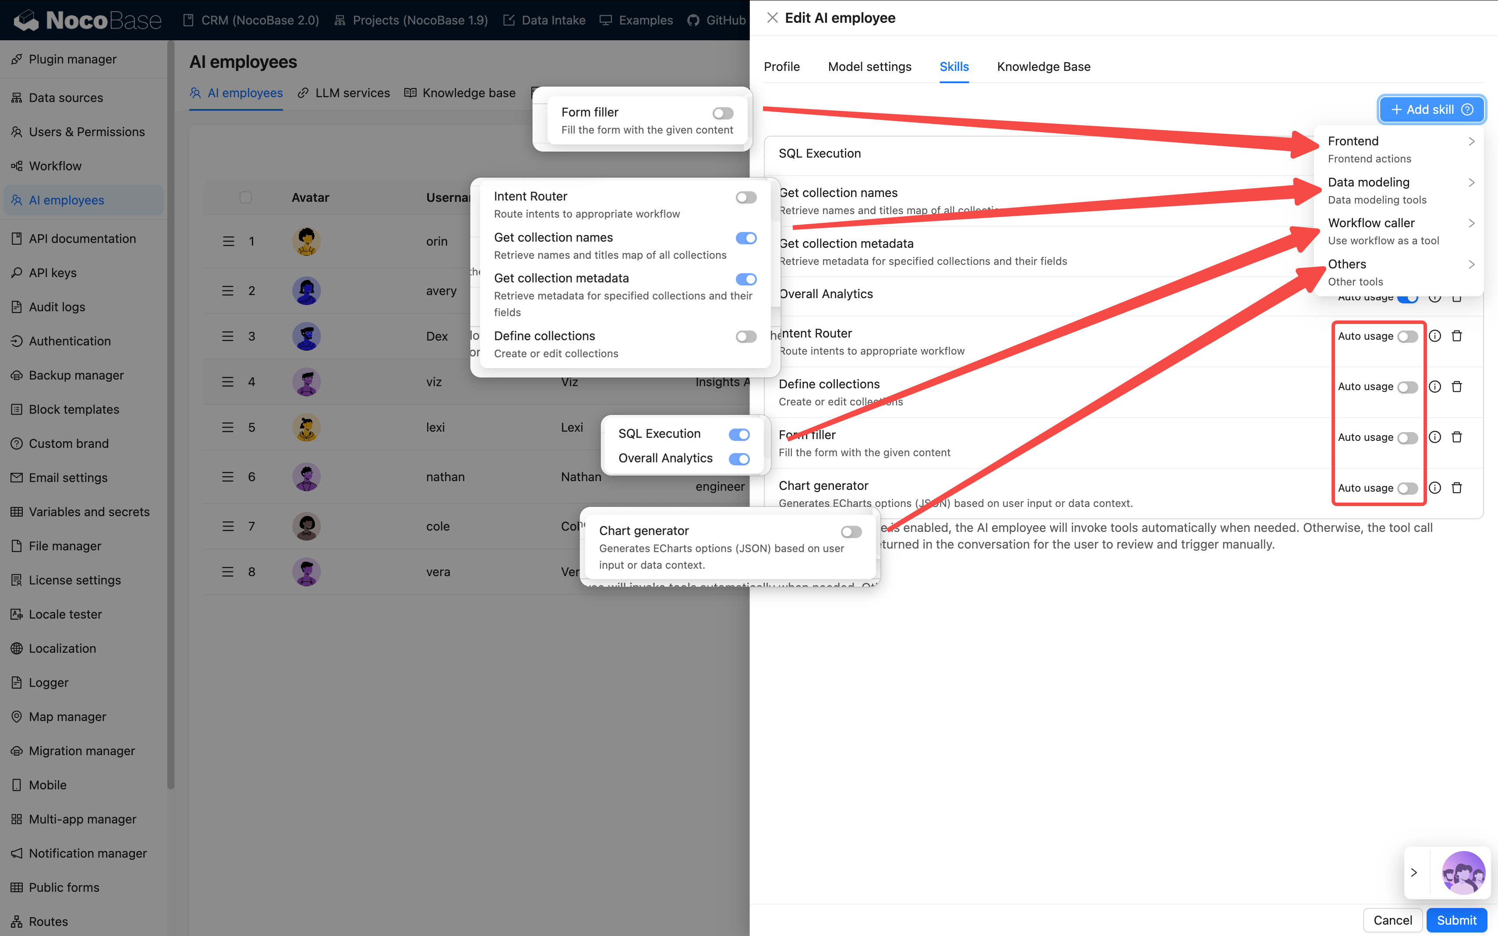Open the Plugin manager from sidebar

72,59
